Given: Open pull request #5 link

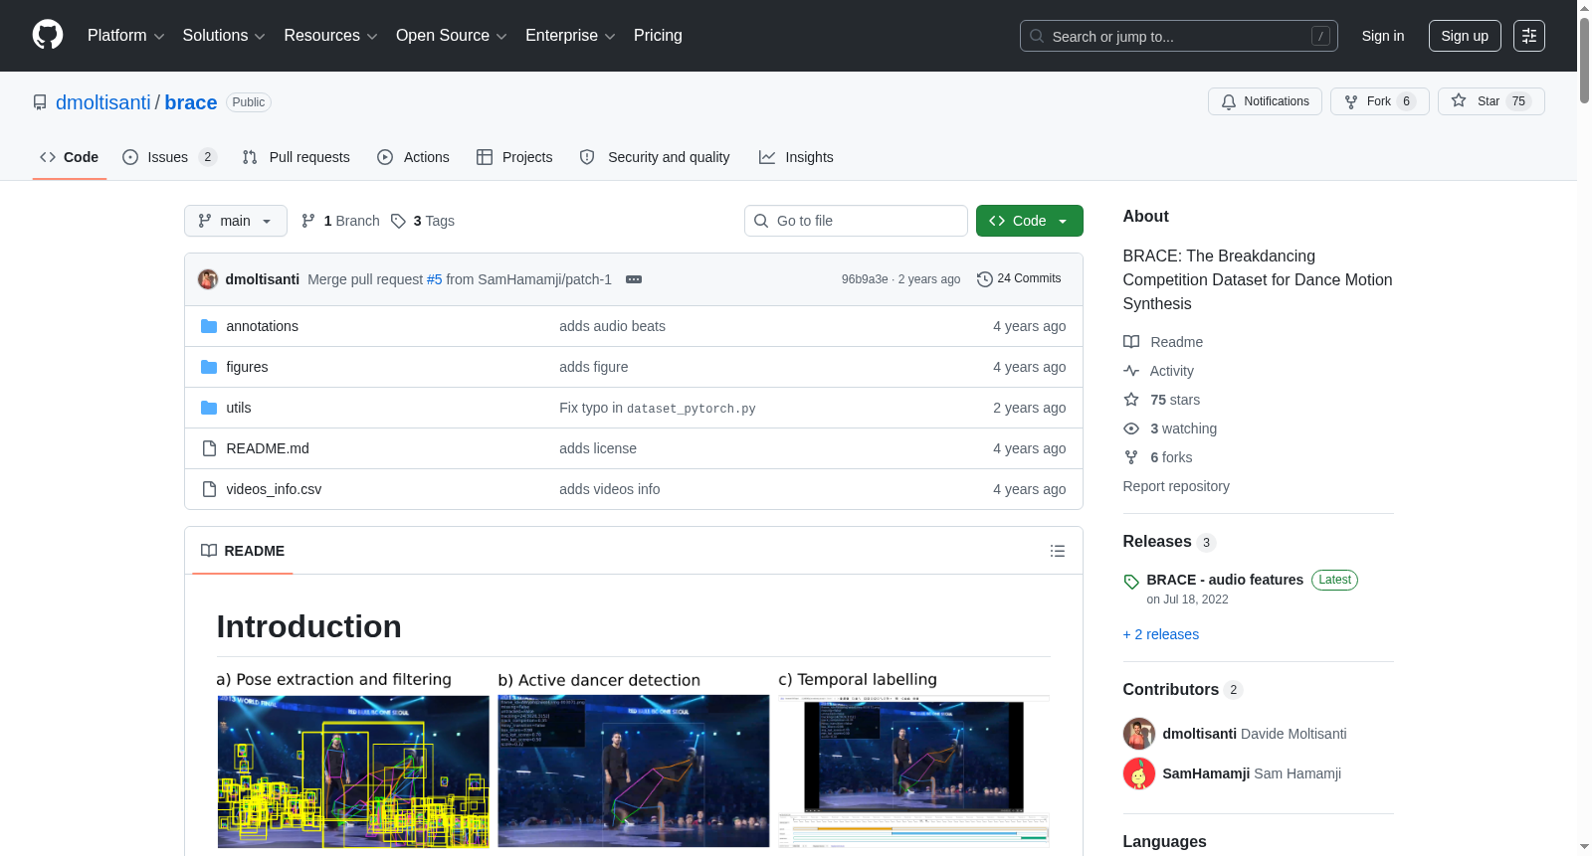Looking at the screenshot, I should [434, 279].
